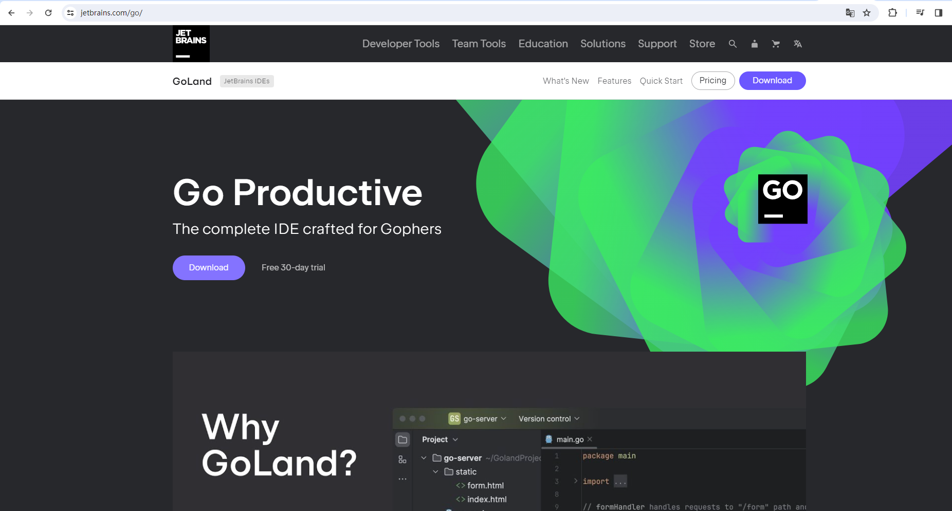The image size is (952, 511).
Task: Bookmark this page with the star icon
Action: click(867, 13)
